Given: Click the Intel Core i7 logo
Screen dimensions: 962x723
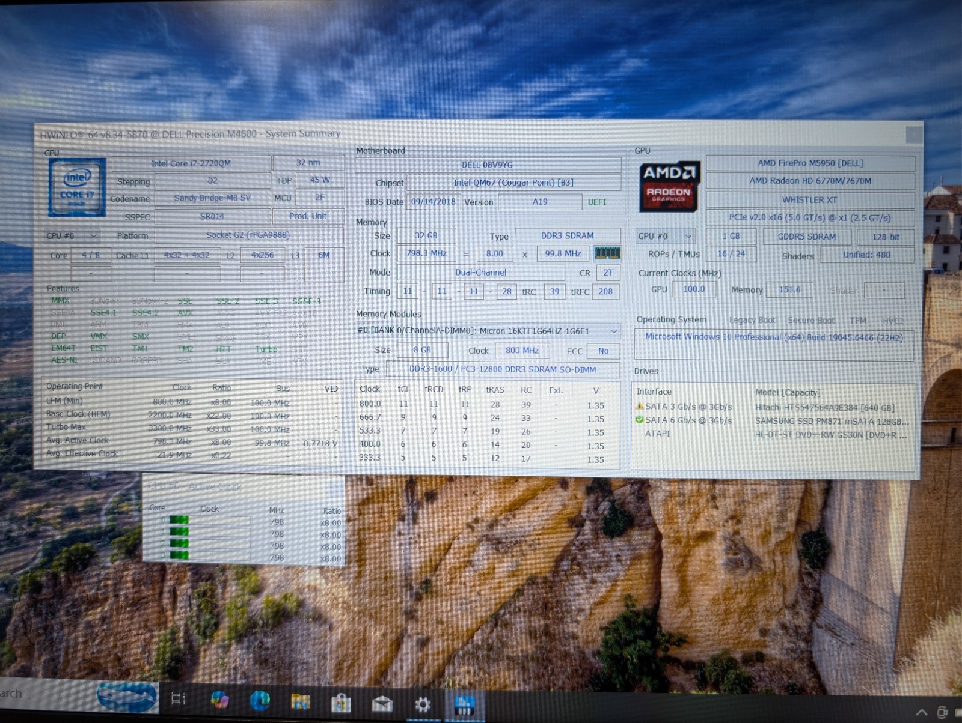Looking at the screenshot, I should 78,187.
